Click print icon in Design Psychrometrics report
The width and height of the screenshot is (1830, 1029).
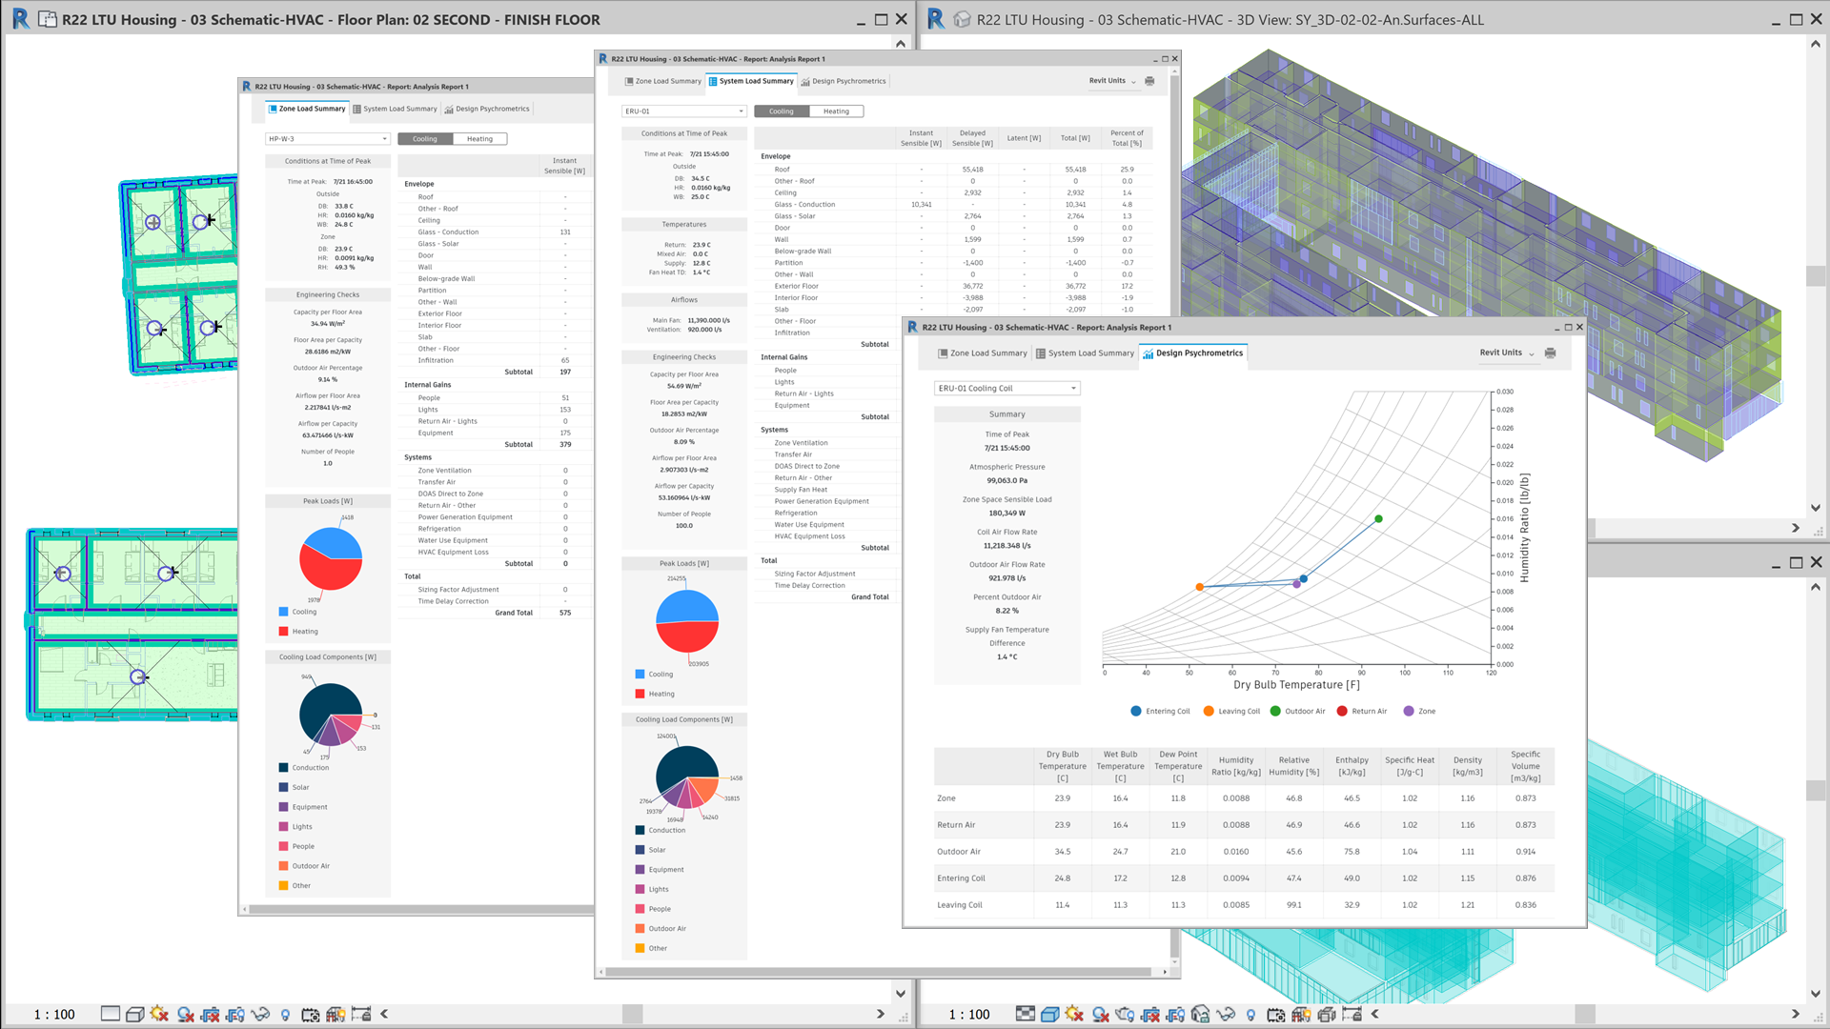(x=1550, y=353)
